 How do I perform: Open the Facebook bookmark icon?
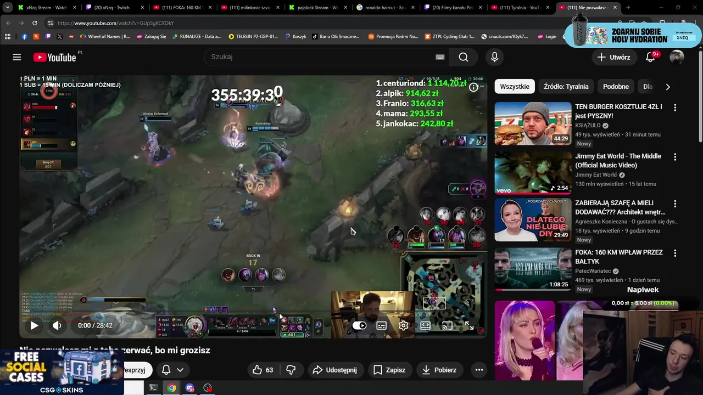coord(25,36)
